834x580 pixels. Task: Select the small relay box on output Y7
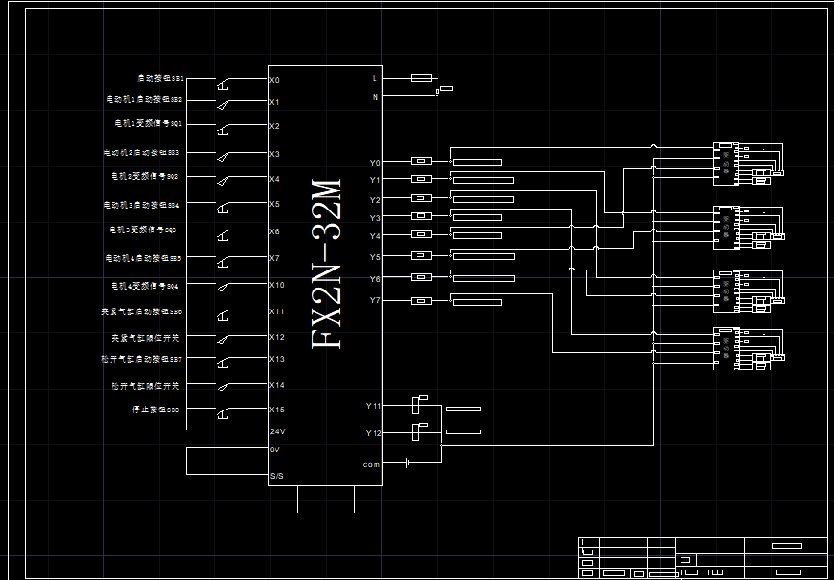[x=421, y=301]
